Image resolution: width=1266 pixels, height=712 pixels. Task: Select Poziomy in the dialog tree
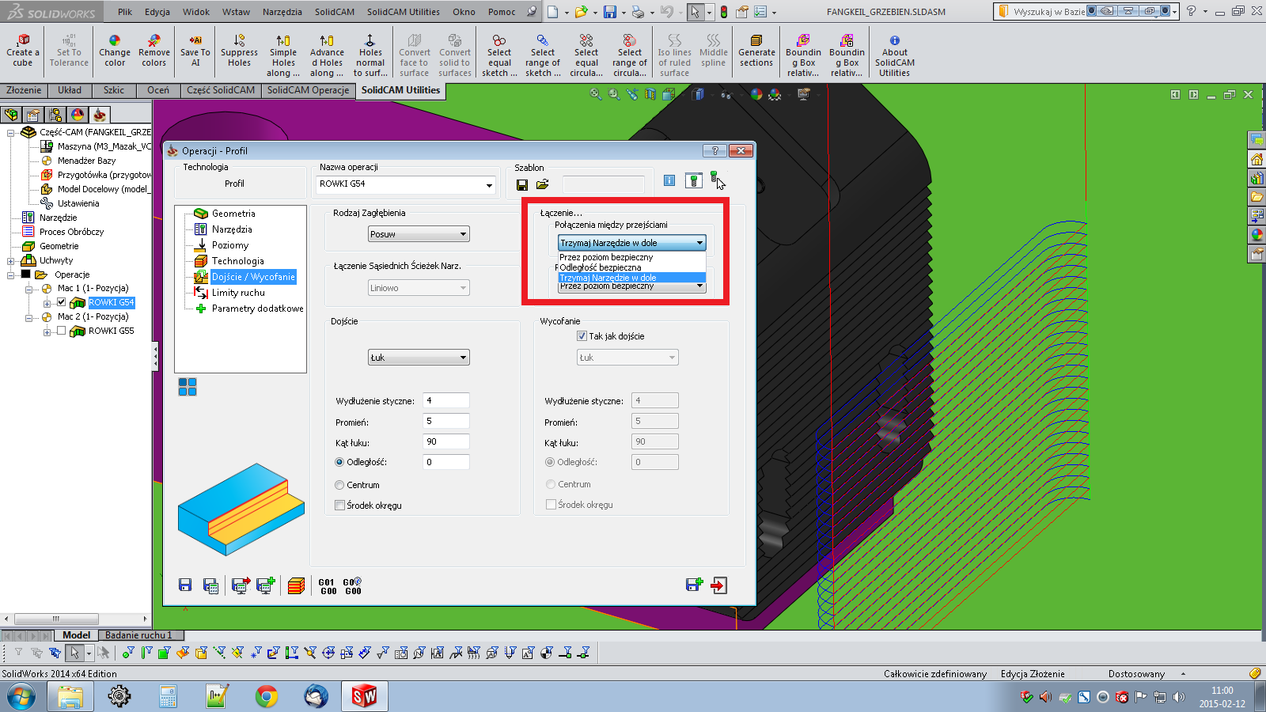230,245
